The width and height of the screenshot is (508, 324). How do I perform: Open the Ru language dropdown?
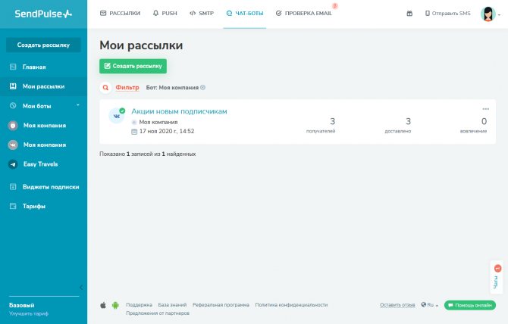(430, 305)
